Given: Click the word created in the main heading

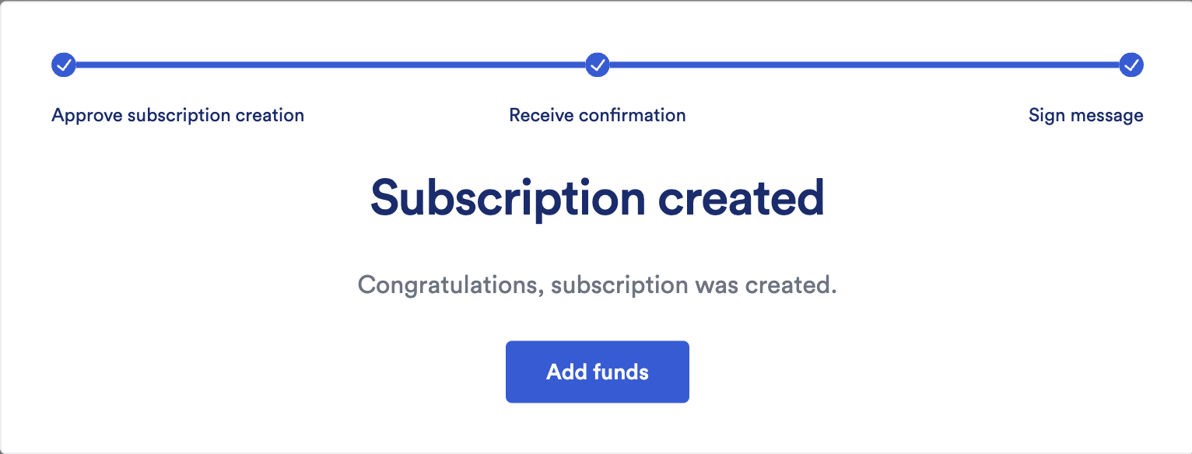Looking at the screenshot, I should point(742,198).
